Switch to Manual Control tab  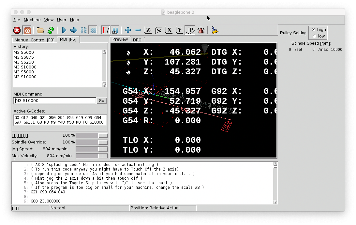(x=35, y=40)
